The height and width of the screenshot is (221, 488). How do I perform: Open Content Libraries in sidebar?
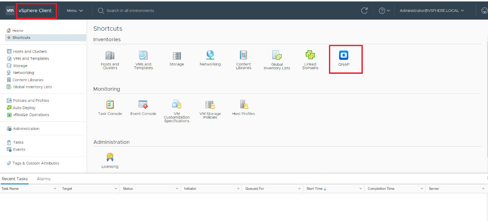pyautogui.click(x=25, y=80)
